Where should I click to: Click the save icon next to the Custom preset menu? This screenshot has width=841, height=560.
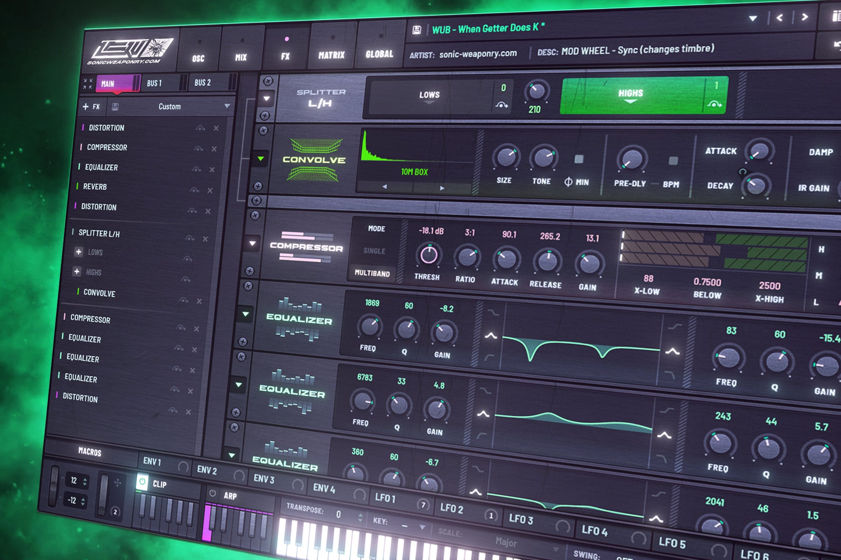pyautogui.click(x=115, y=105)
